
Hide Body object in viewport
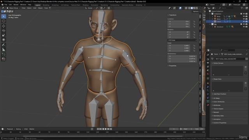point(244,16)
